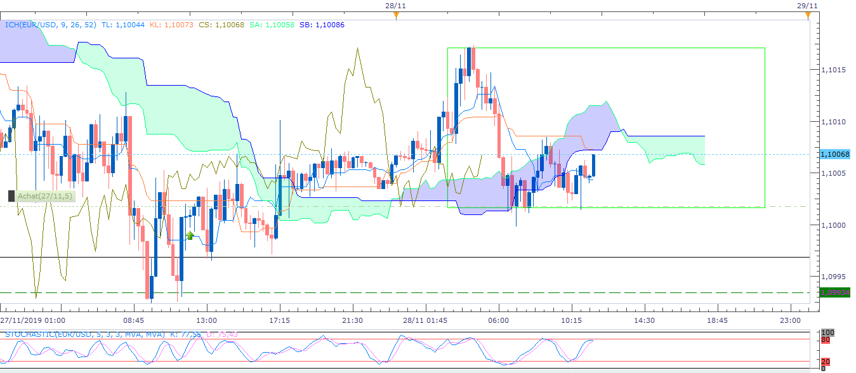Image resolution: width=856 pixels, height=373 pixels.
Task: Click the Achat(27/11,5) order label
Action: (45, 196)
